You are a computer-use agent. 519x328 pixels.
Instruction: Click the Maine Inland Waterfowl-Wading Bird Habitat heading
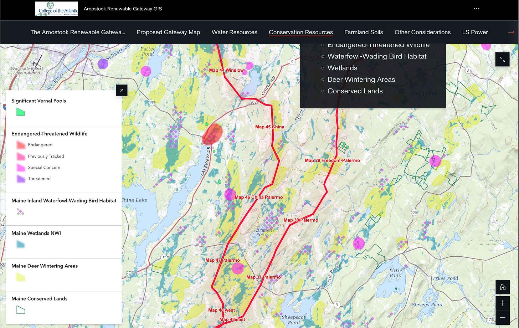coord(64,201)
